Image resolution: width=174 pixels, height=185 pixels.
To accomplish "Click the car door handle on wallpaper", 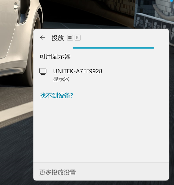I will point(16,7).
